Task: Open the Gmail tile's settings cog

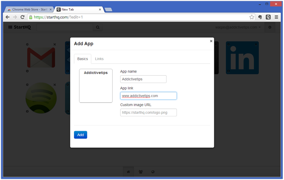Action: pos(27,44)
